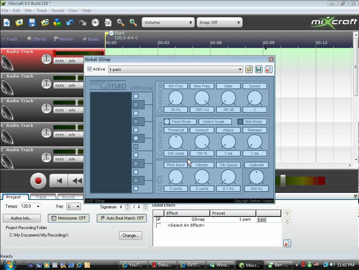Open project with the folder toolbar icon
This screenshot has width=359, height=270.
19,23
